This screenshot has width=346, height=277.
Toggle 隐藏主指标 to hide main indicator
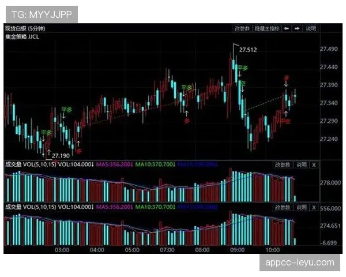266,28
